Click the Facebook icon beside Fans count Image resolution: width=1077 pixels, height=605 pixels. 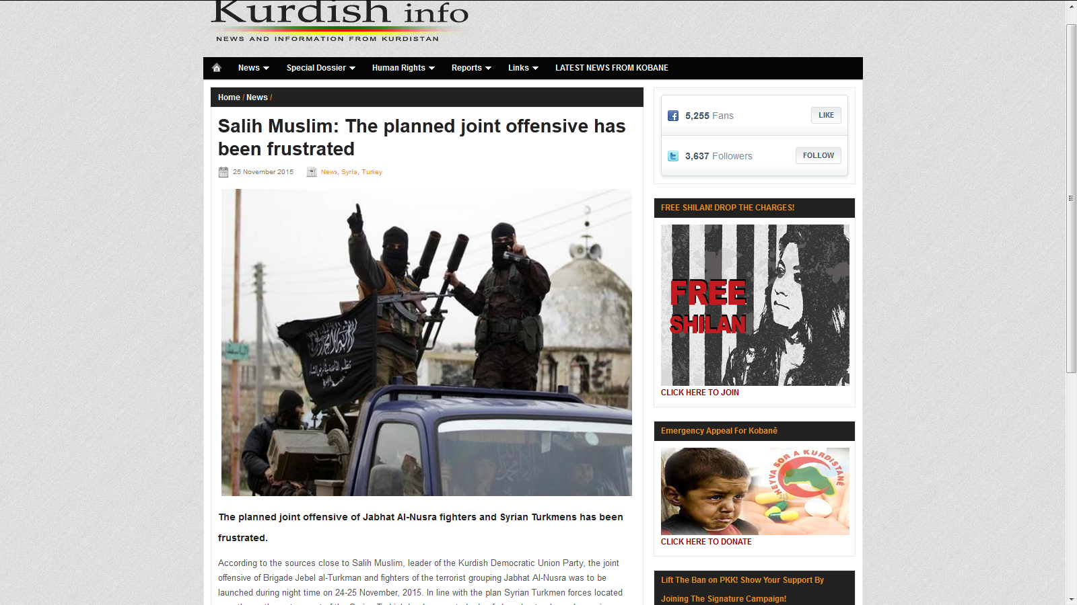(x=672, y=116)
